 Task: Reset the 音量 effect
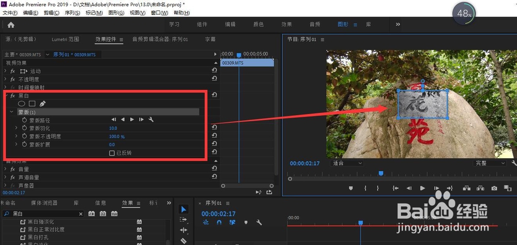(215, 168)
